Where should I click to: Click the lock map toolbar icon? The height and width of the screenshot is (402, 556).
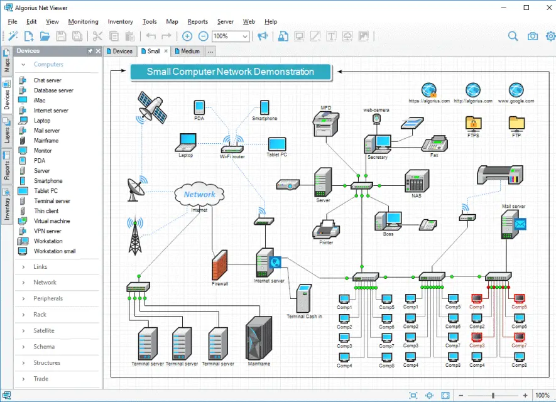click(283, 36)
